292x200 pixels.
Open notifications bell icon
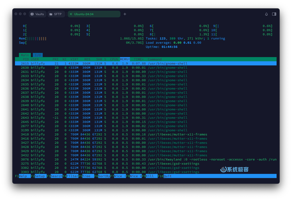[x=266, y=14]
